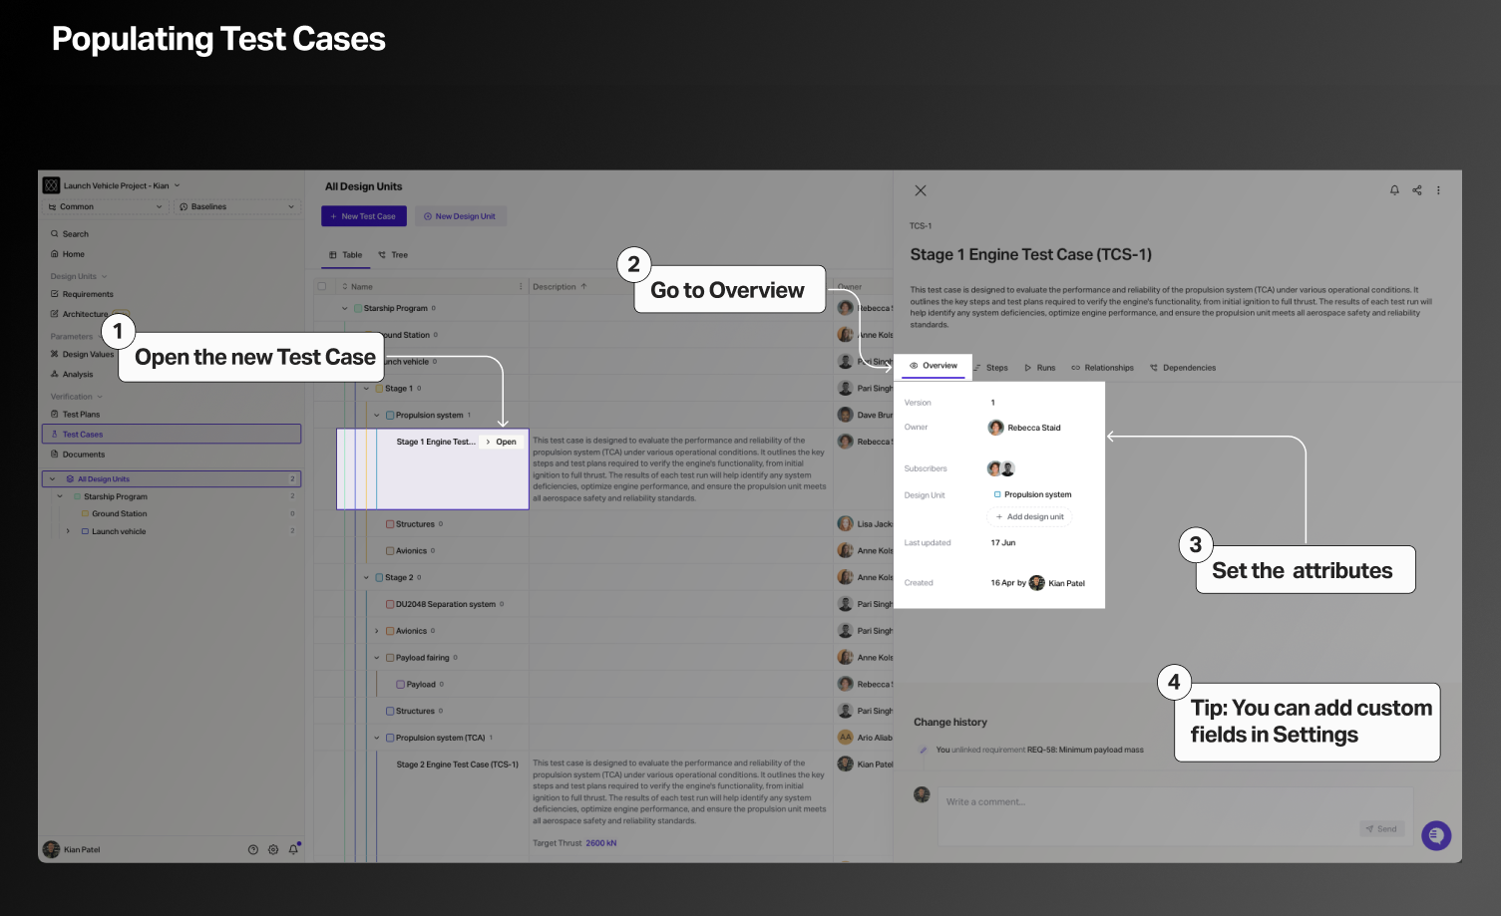Image resolution: width=1501 pixels, height=916 pixels.
Task: Open Documents in the sidebar
Action: pyautogui.click(x=83, y=454)
